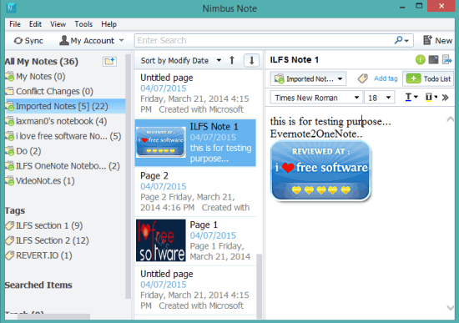Open the highlight color picker
Screen dimensions: 459x323
(x=431, y=97)
